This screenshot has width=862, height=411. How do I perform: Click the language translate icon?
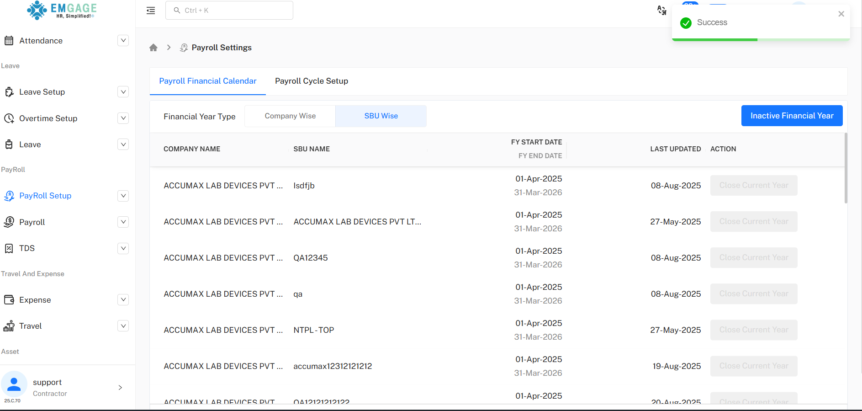click(x=661, y=11)
